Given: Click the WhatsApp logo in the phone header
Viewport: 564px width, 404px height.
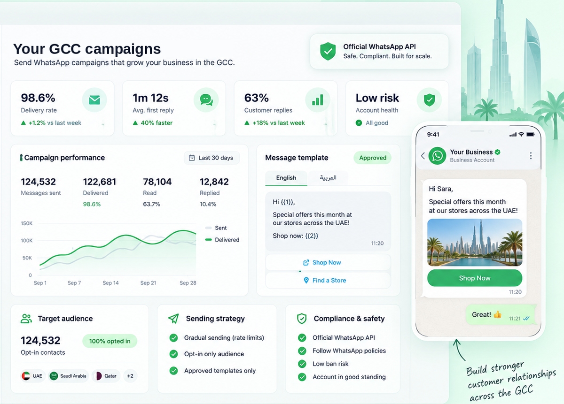Looking at the screenshot, I should (438, 156).
